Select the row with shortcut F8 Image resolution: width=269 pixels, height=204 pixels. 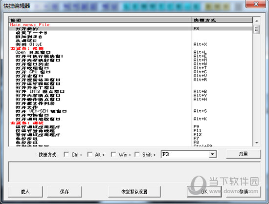pos(131,143)
